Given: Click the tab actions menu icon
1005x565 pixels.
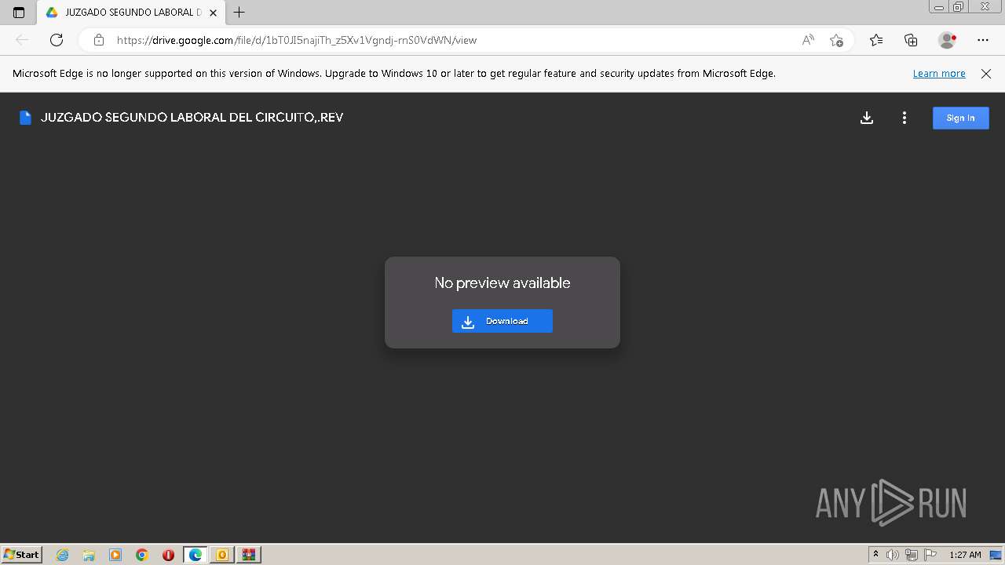Looking at the screenshot, I should tap(19, 13).
